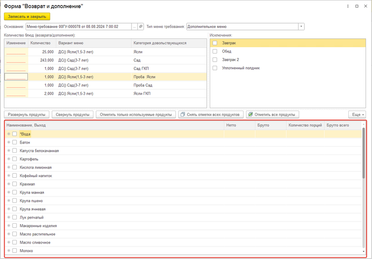
Task: Expand the Батон product row
Action: point(9,142)
